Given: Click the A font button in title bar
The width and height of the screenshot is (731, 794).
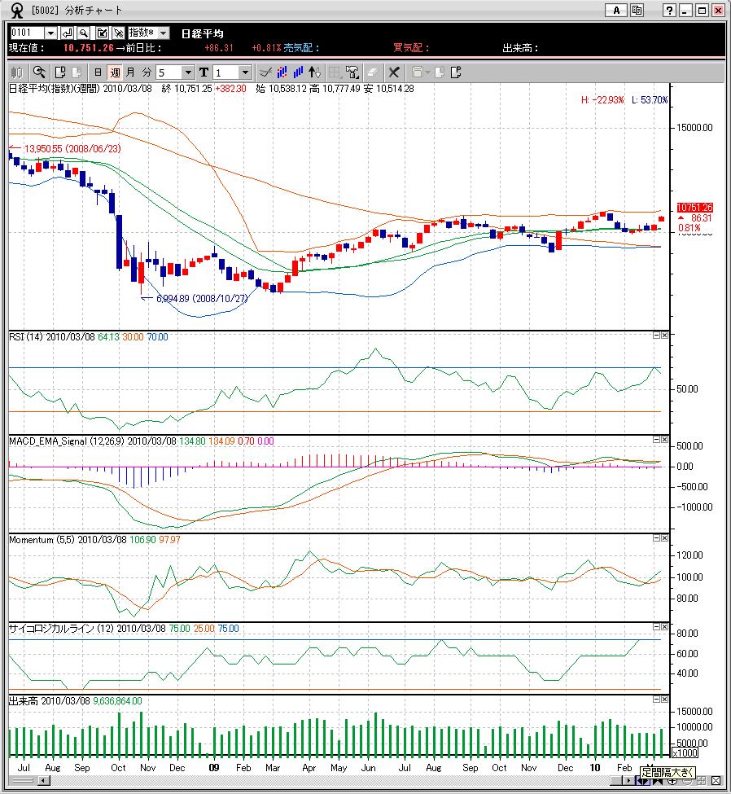Looking at the screenshot, I should [x=616, y=11].
